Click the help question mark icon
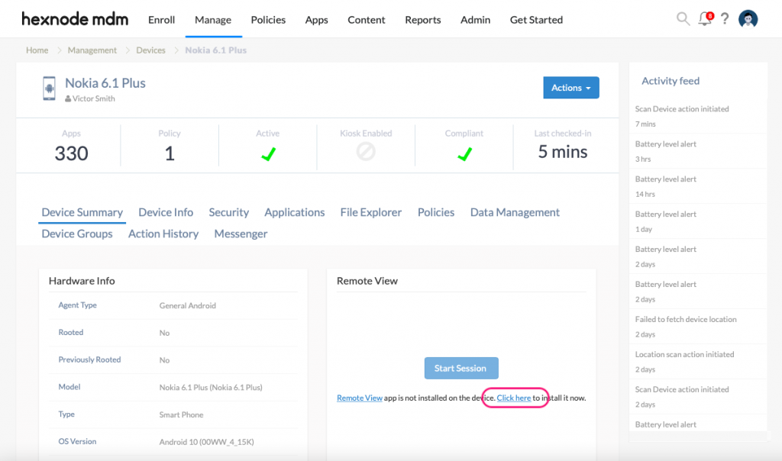The width and height of the screenshot is (782, 461). (x=724, y=19)
